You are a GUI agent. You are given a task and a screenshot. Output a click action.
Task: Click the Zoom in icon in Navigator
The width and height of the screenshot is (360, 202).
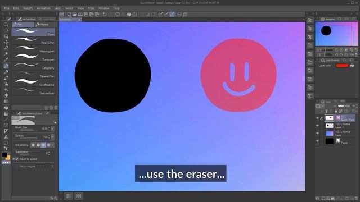point(341,50)
